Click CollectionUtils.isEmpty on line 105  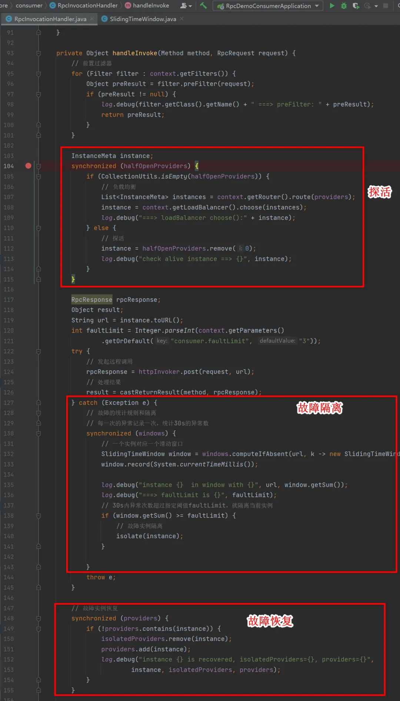[x=144, y=176]
